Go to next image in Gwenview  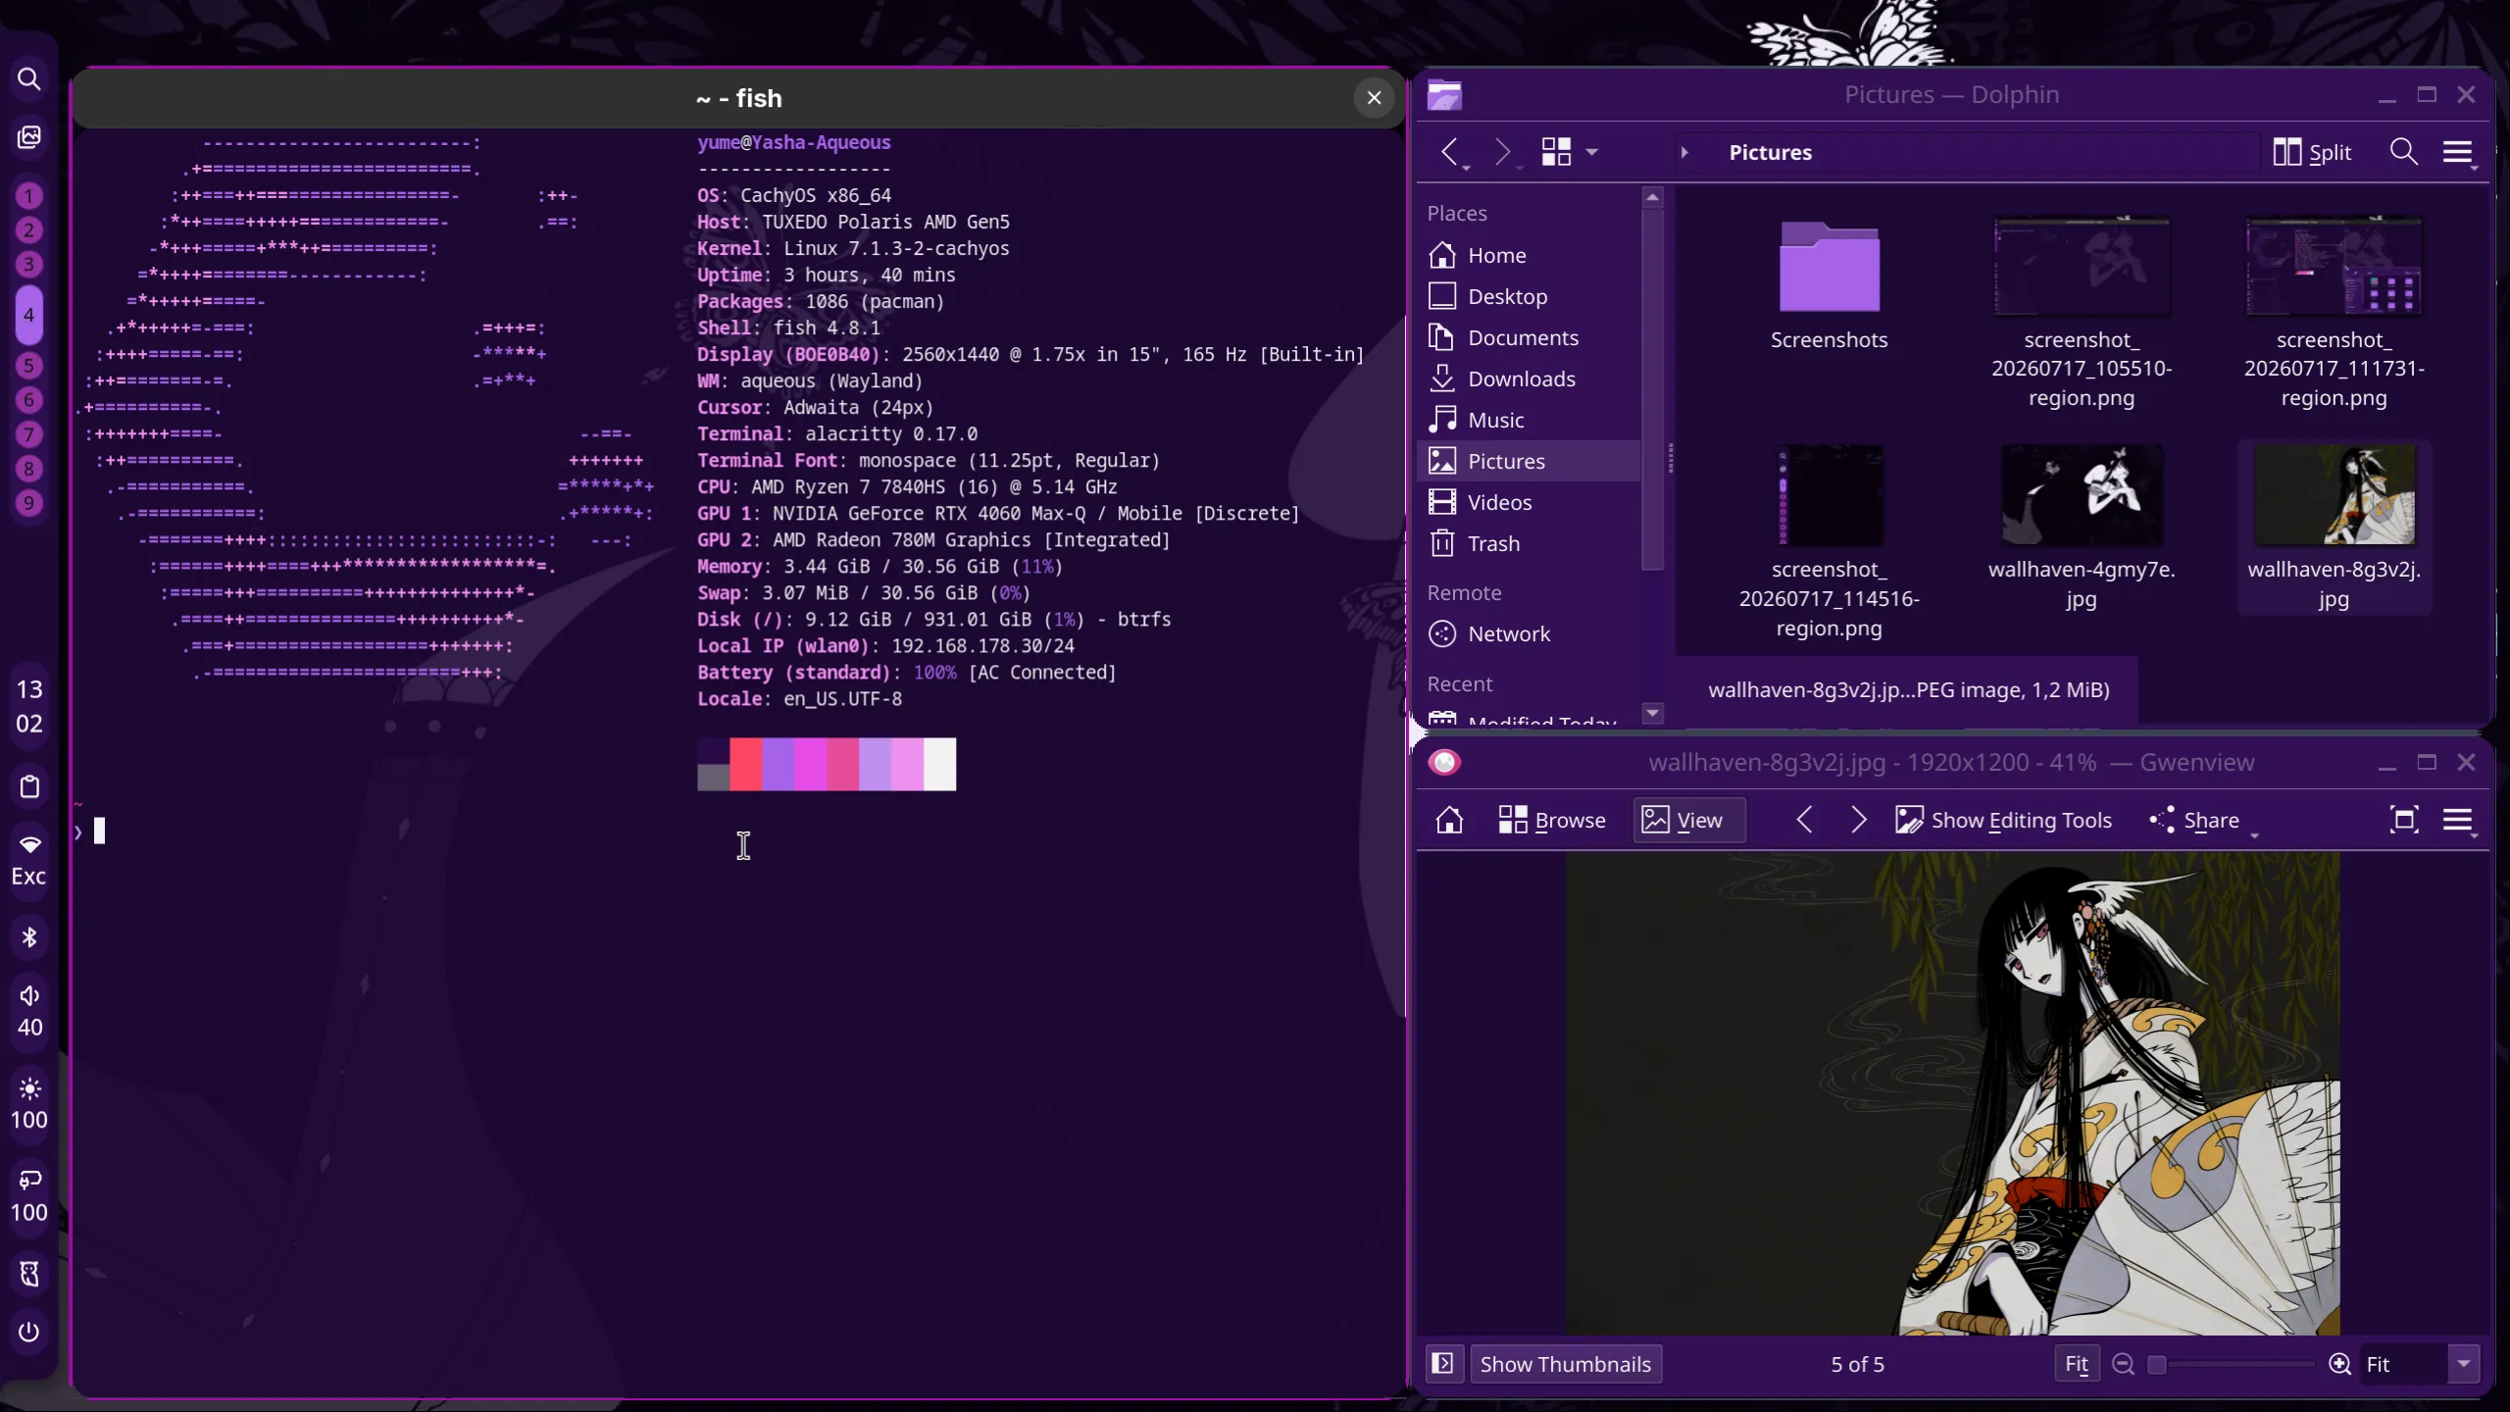coord(1857,820)
